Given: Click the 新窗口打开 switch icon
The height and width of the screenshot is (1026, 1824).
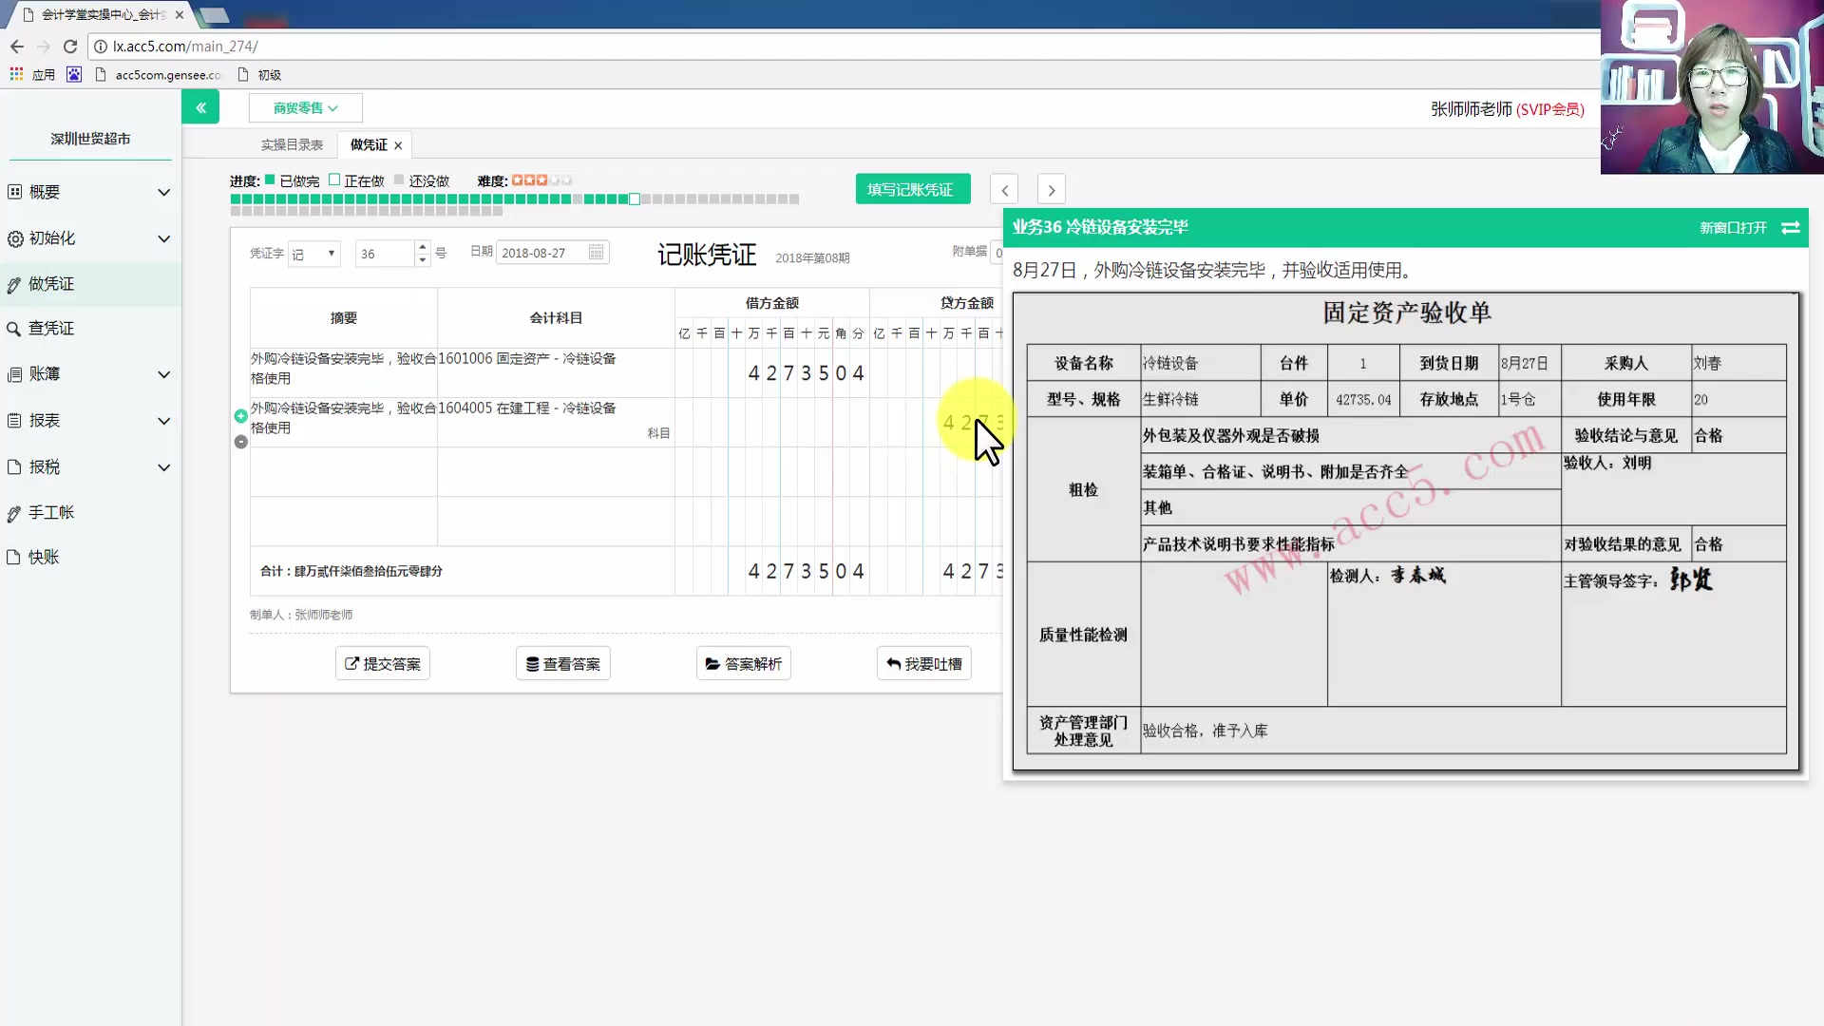Looking at the screenshot, I should pyautogui.click(x=1792, y=228).
